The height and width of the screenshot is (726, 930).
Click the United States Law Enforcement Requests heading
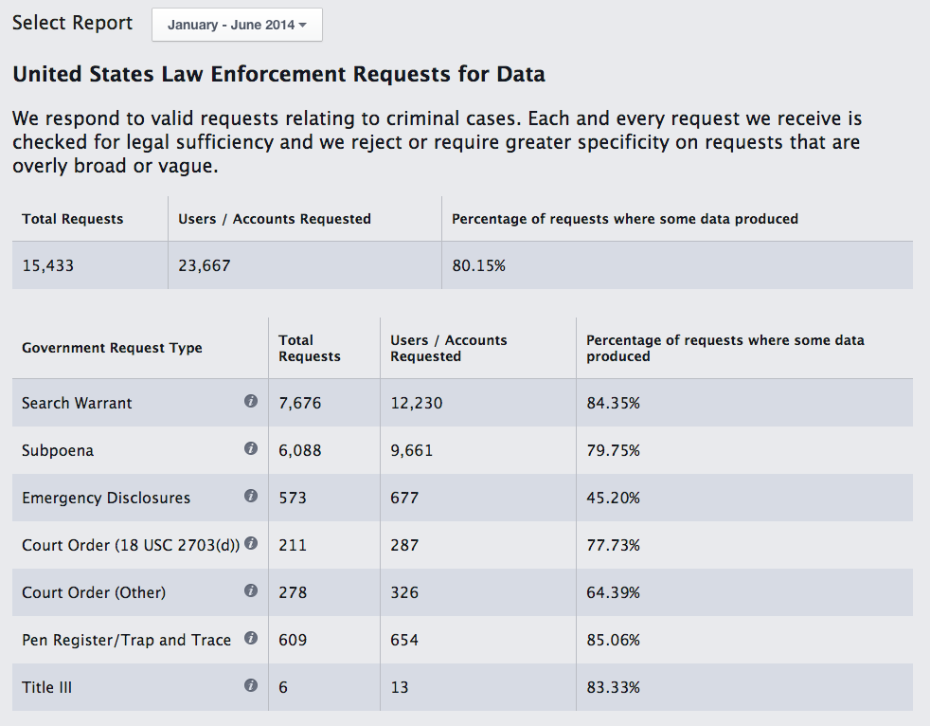tap(278, 74)
